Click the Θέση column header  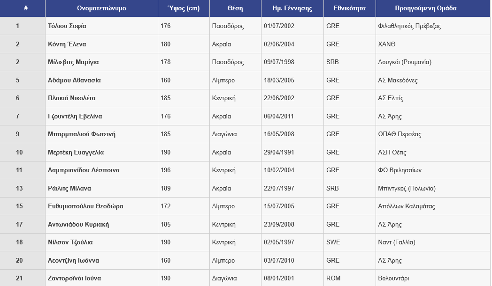tap(235, 8)
